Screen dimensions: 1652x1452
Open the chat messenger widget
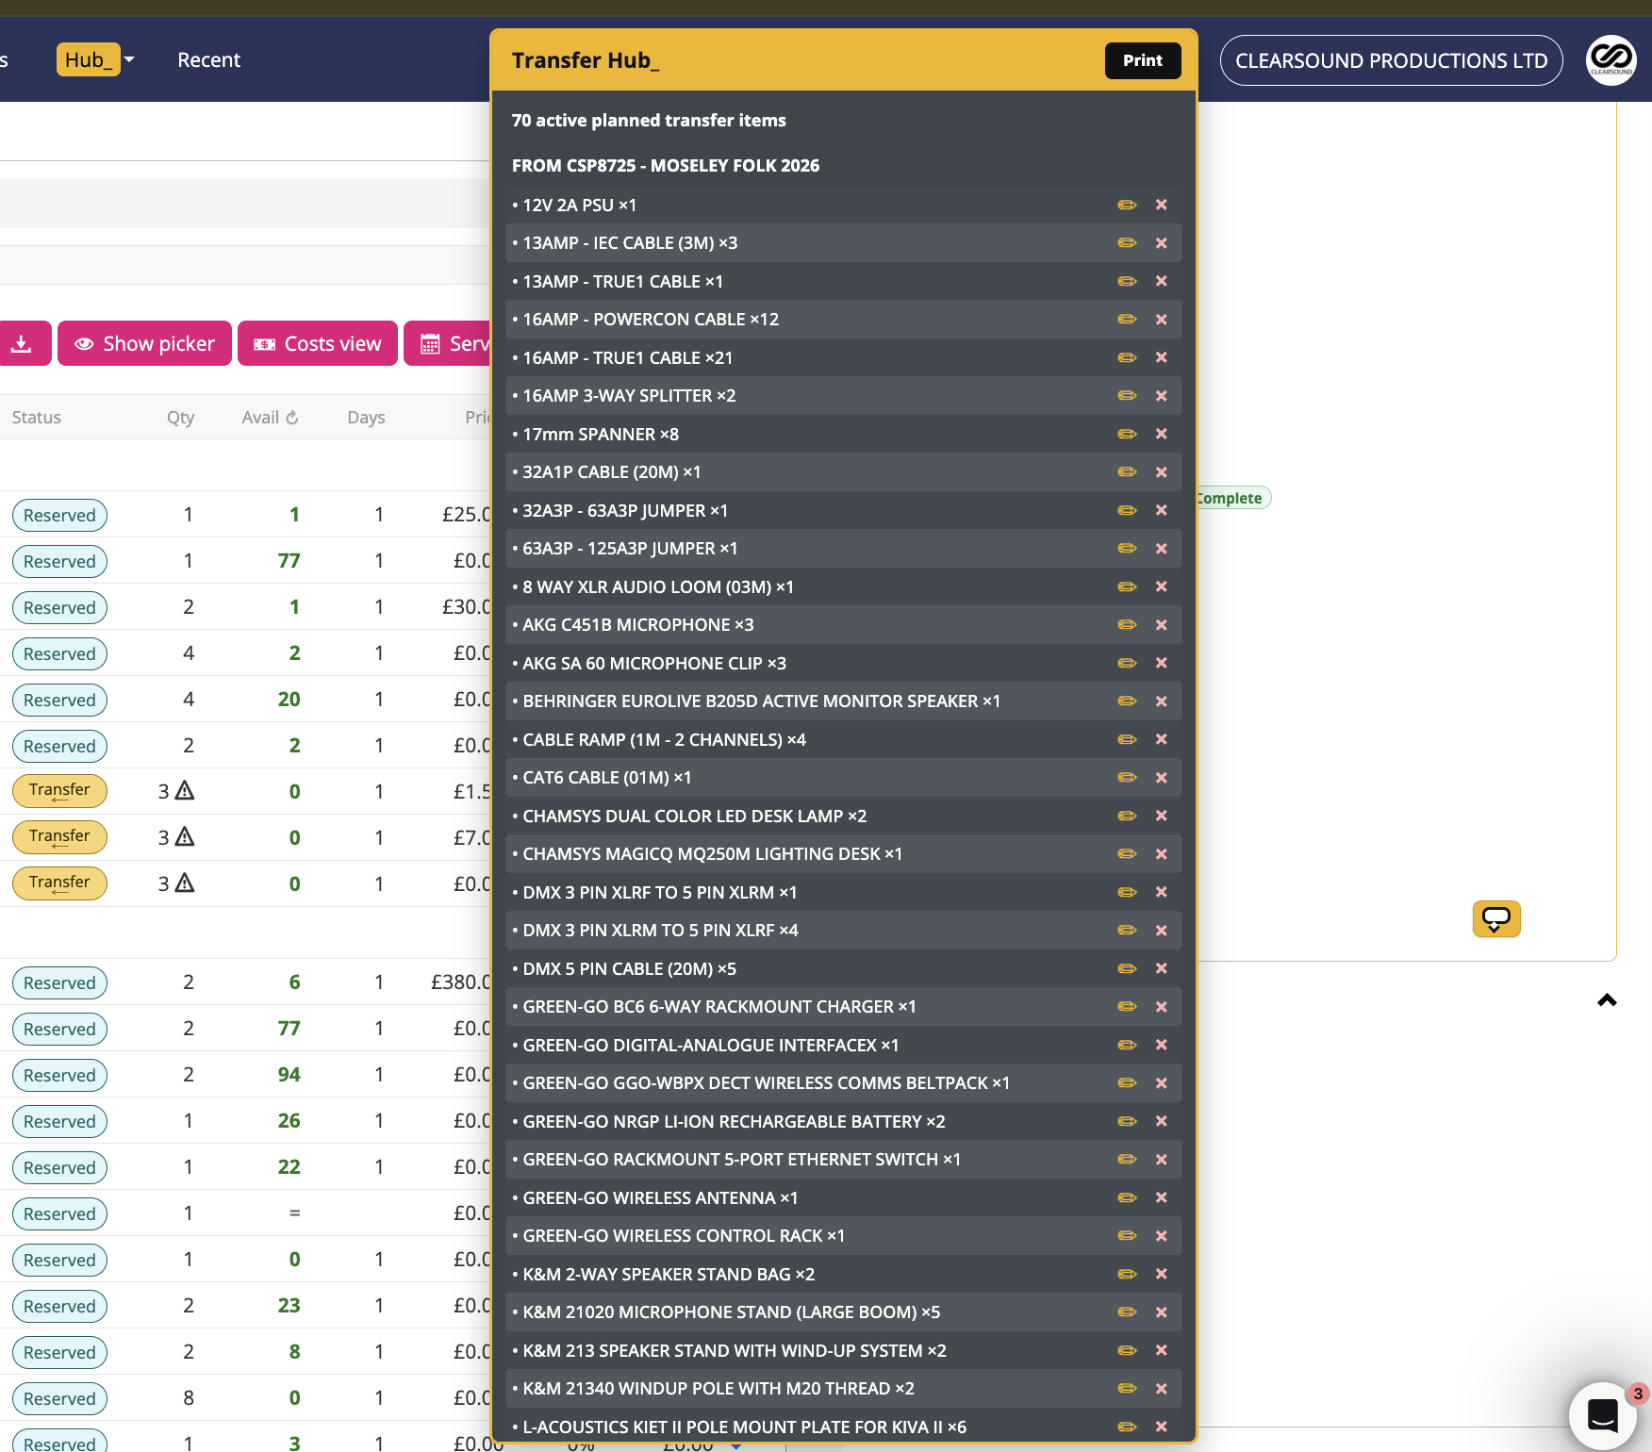tap(1603, 1414)
